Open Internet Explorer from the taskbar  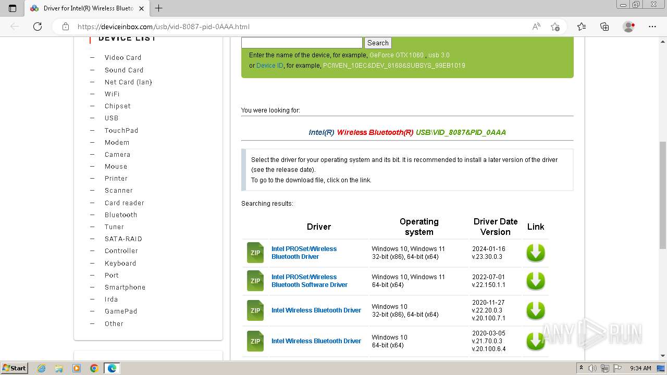[x=42, y=368]
